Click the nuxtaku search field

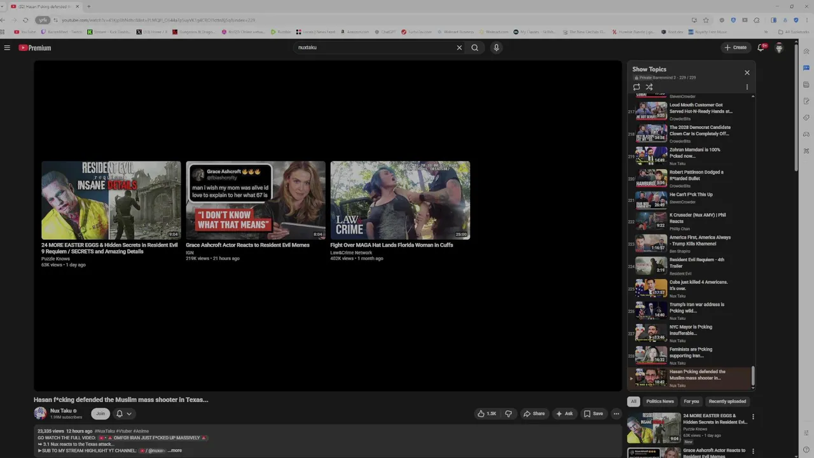375,48
